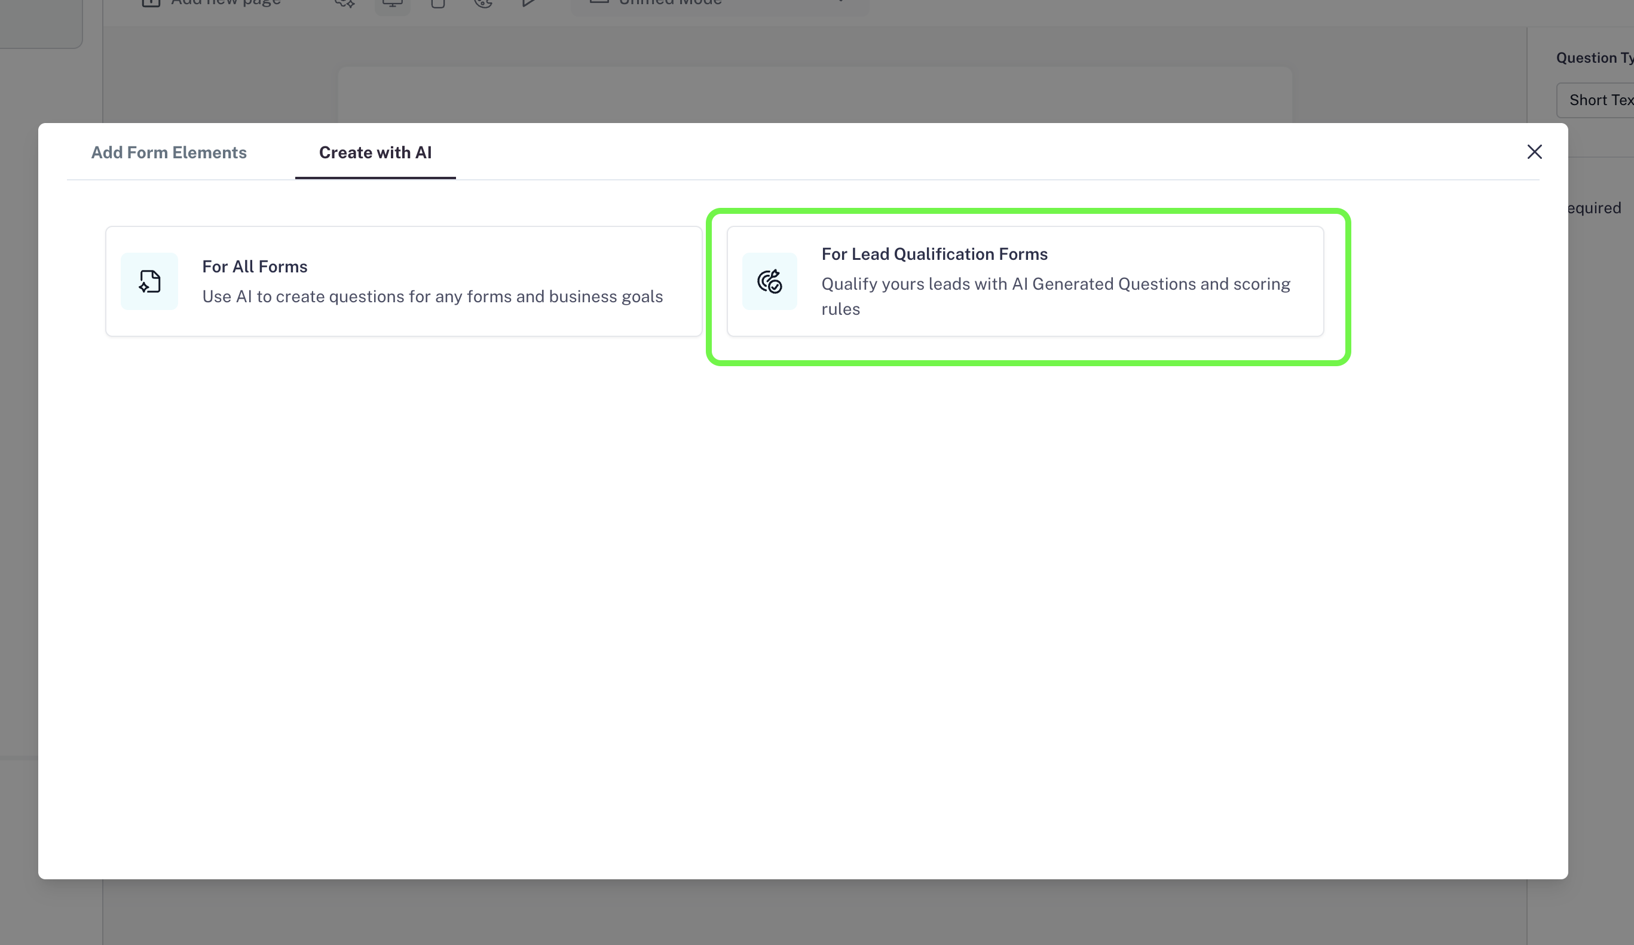Click the Add new page label
Screen dimensions: 1634x945
click(x=226, y=3)
